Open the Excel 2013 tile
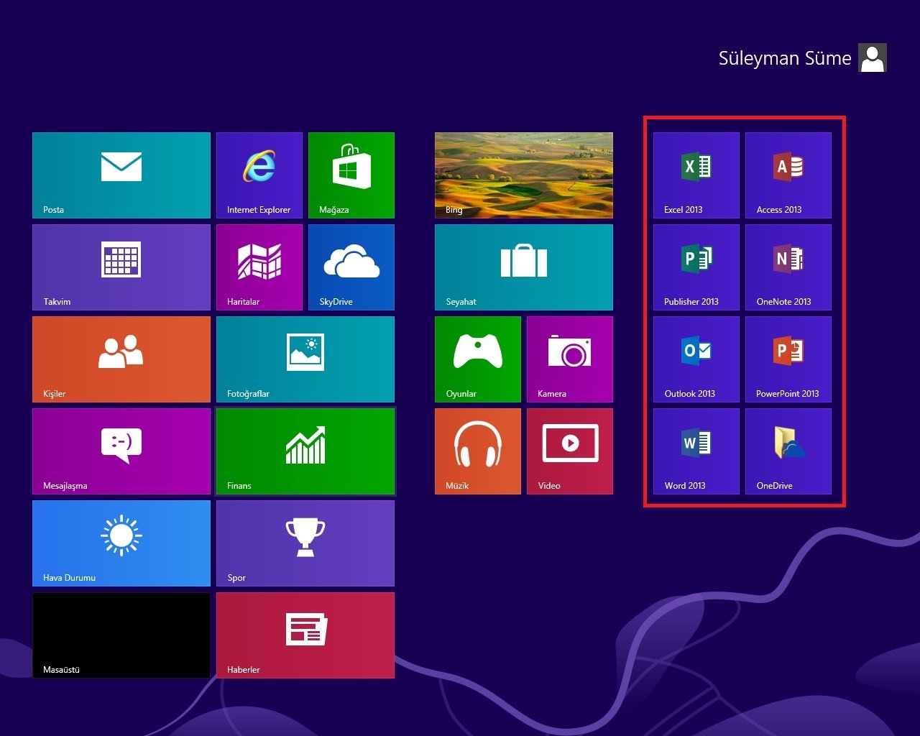920x736 pixels. pyautogui.click(x=696, y=175)
